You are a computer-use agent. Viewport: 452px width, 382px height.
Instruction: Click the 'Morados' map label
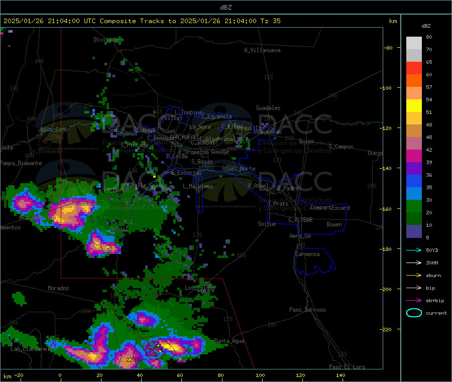tap(58, 288)
